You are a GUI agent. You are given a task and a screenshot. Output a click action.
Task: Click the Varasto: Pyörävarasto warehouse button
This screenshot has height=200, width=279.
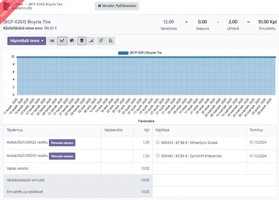pyautogui.click(x=117, y=6)
